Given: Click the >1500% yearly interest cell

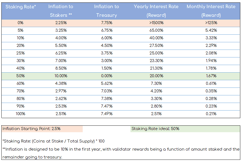Looking at the screenshot, I should point(156,23).
